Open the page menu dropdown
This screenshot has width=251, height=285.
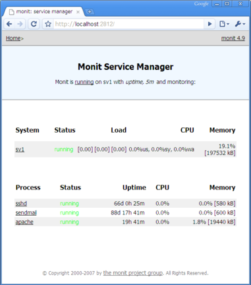coord(224,24)
